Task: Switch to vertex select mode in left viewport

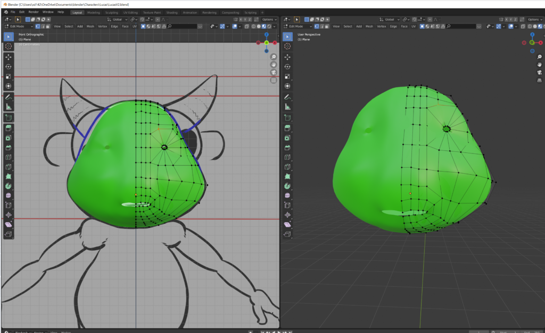Action: (x=38, y=26)
